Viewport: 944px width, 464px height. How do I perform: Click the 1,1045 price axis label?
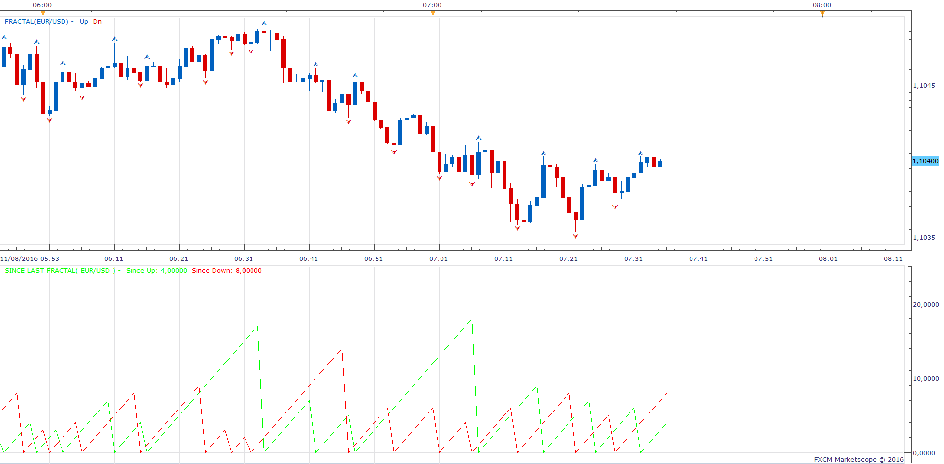[x=924, y=85]
